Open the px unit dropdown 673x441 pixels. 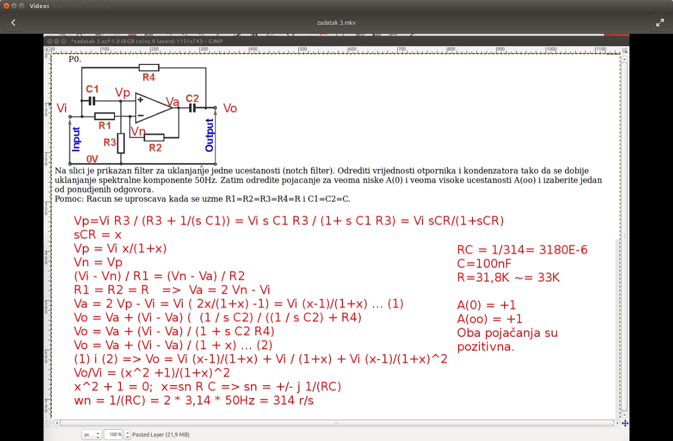click(x=91, y=435)
